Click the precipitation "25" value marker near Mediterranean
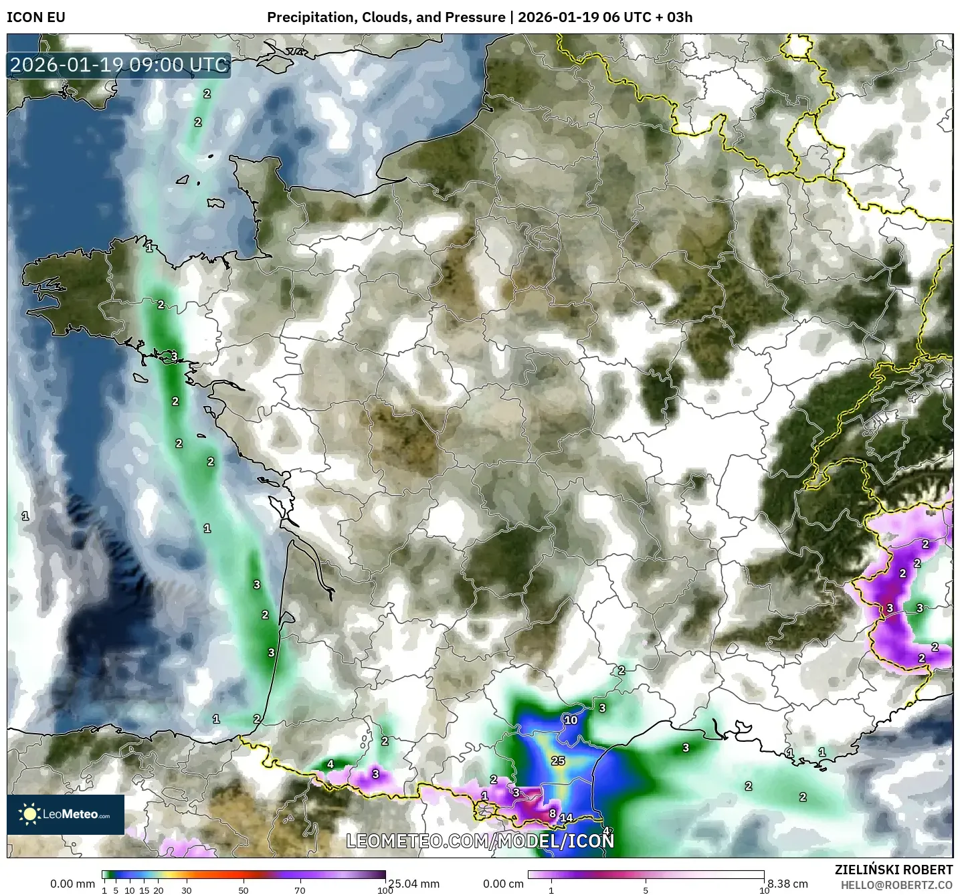The width and height of the screenshot is (960, 895). pyautogui.click(x=557, y=761)
